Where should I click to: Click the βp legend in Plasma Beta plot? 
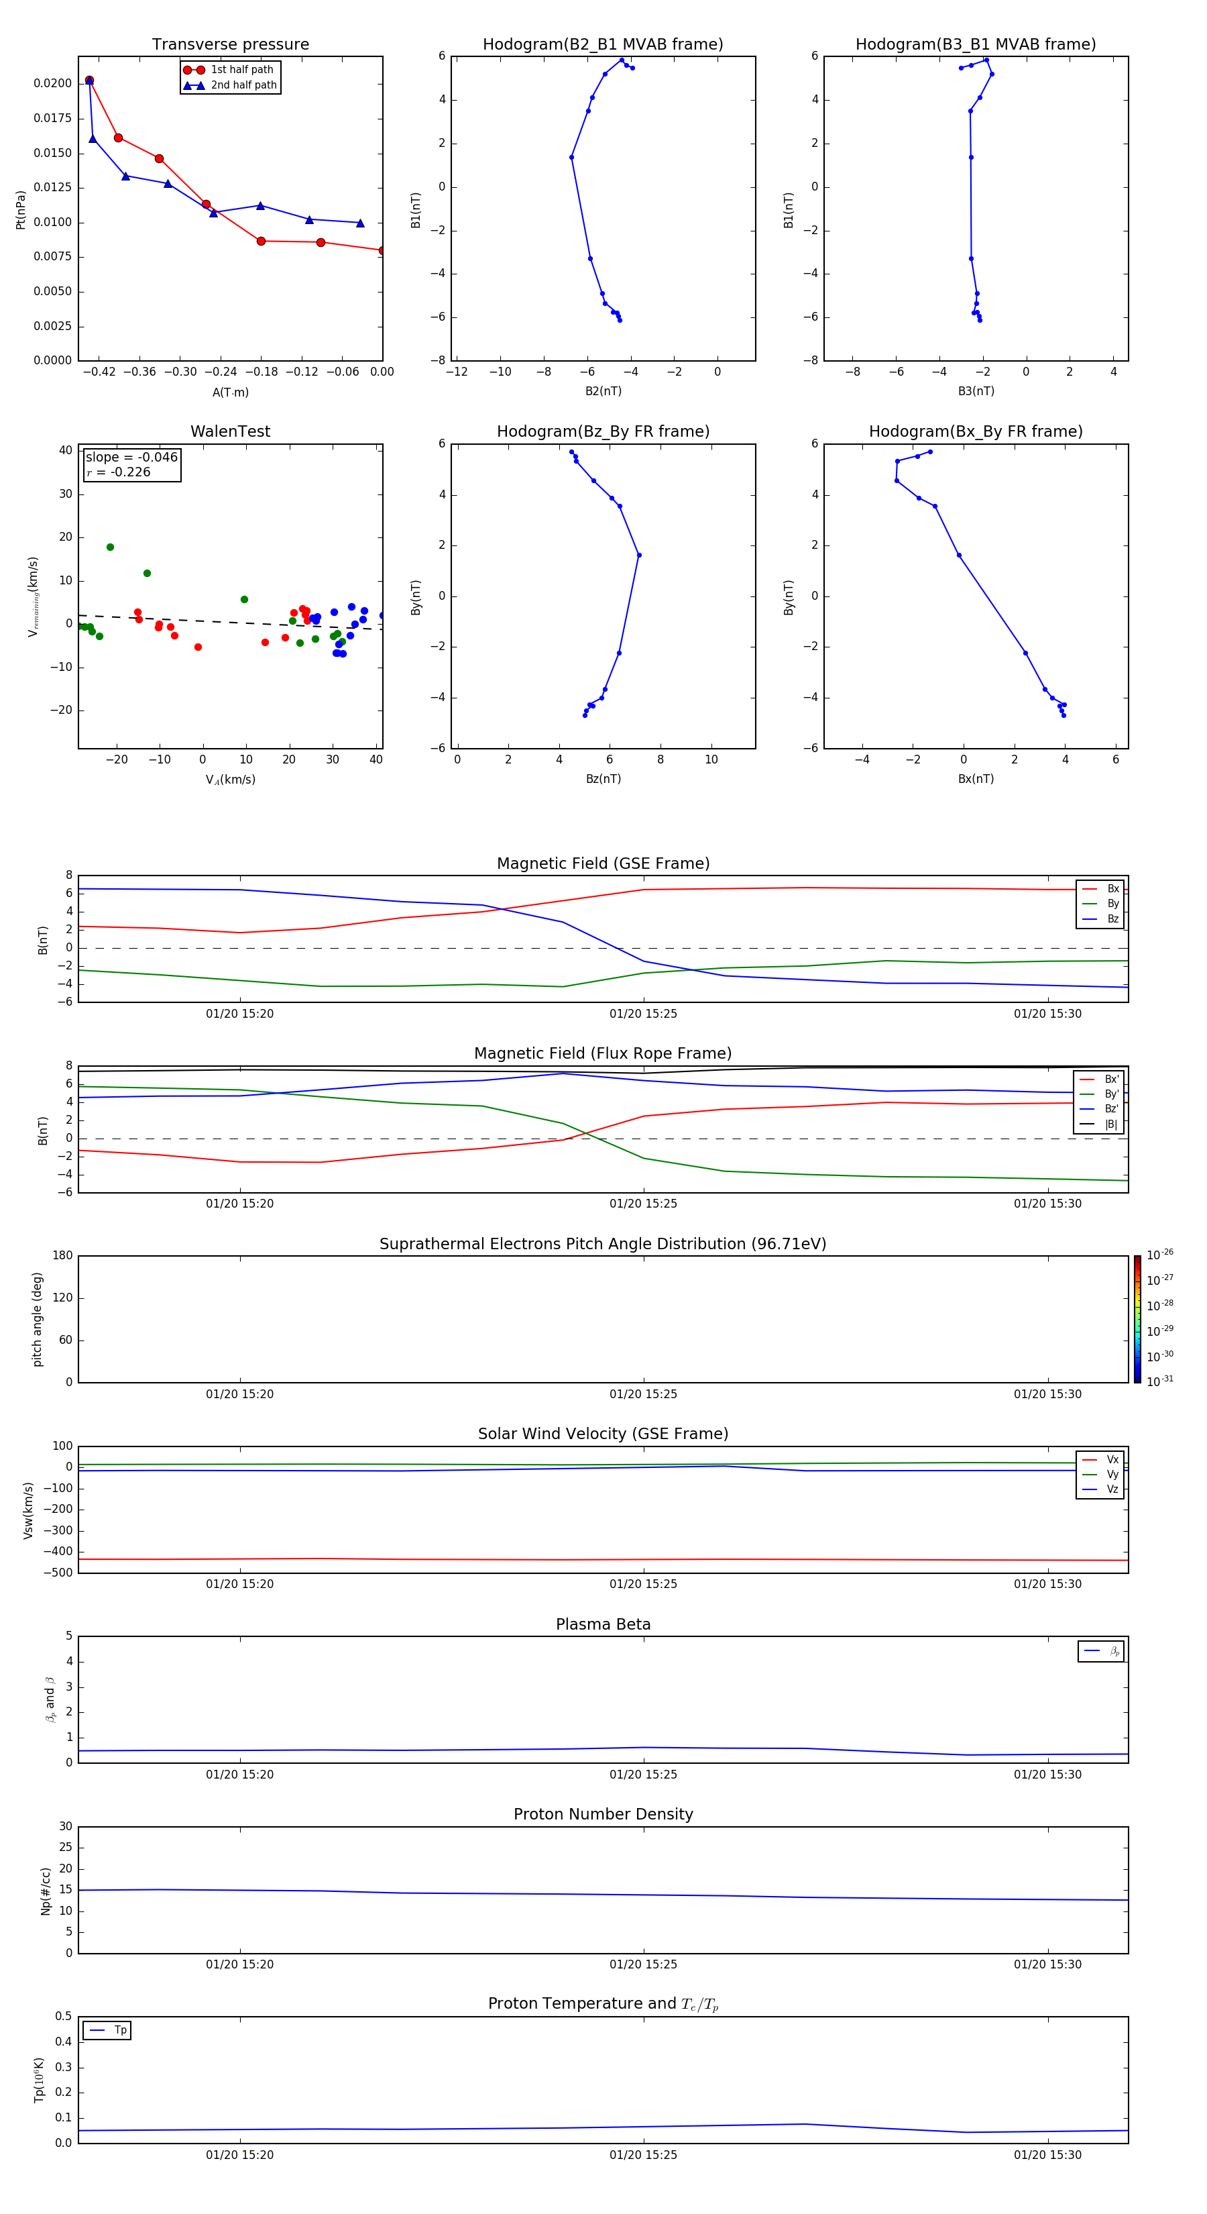[1101, 1651]
